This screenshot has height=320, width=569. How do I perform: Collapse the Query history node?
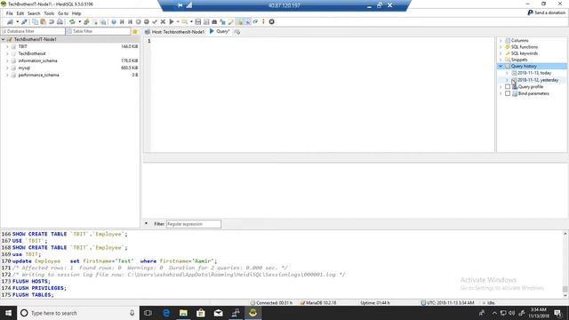coord(501,67)
